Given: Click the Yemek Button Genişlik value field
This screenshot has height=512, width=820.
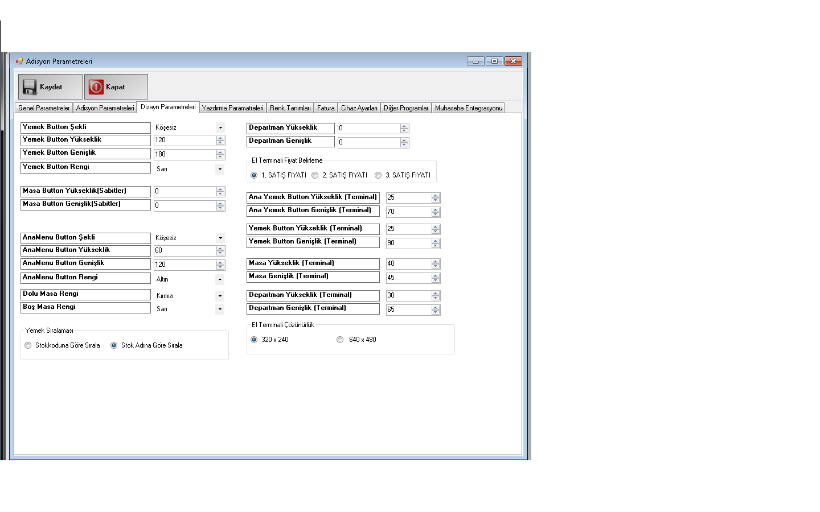Looking at the screenshot, I should coord(185,154).
